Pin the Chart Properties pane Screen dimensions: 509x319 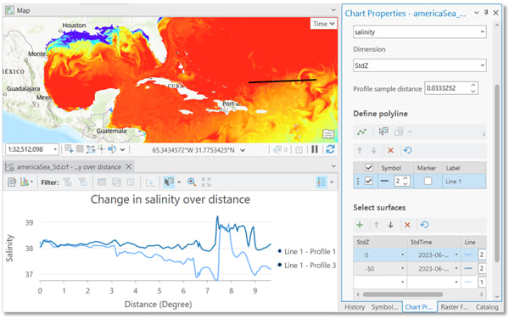(x=486, y=13)
